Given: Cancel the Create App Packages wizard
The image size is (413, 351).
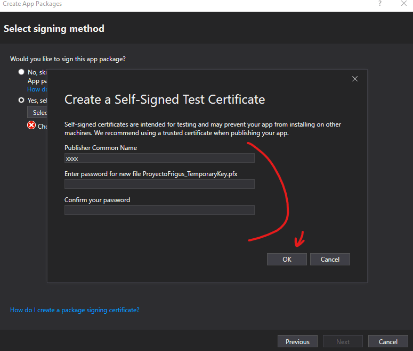Looking at the screenshot, I should click(388, 341).
